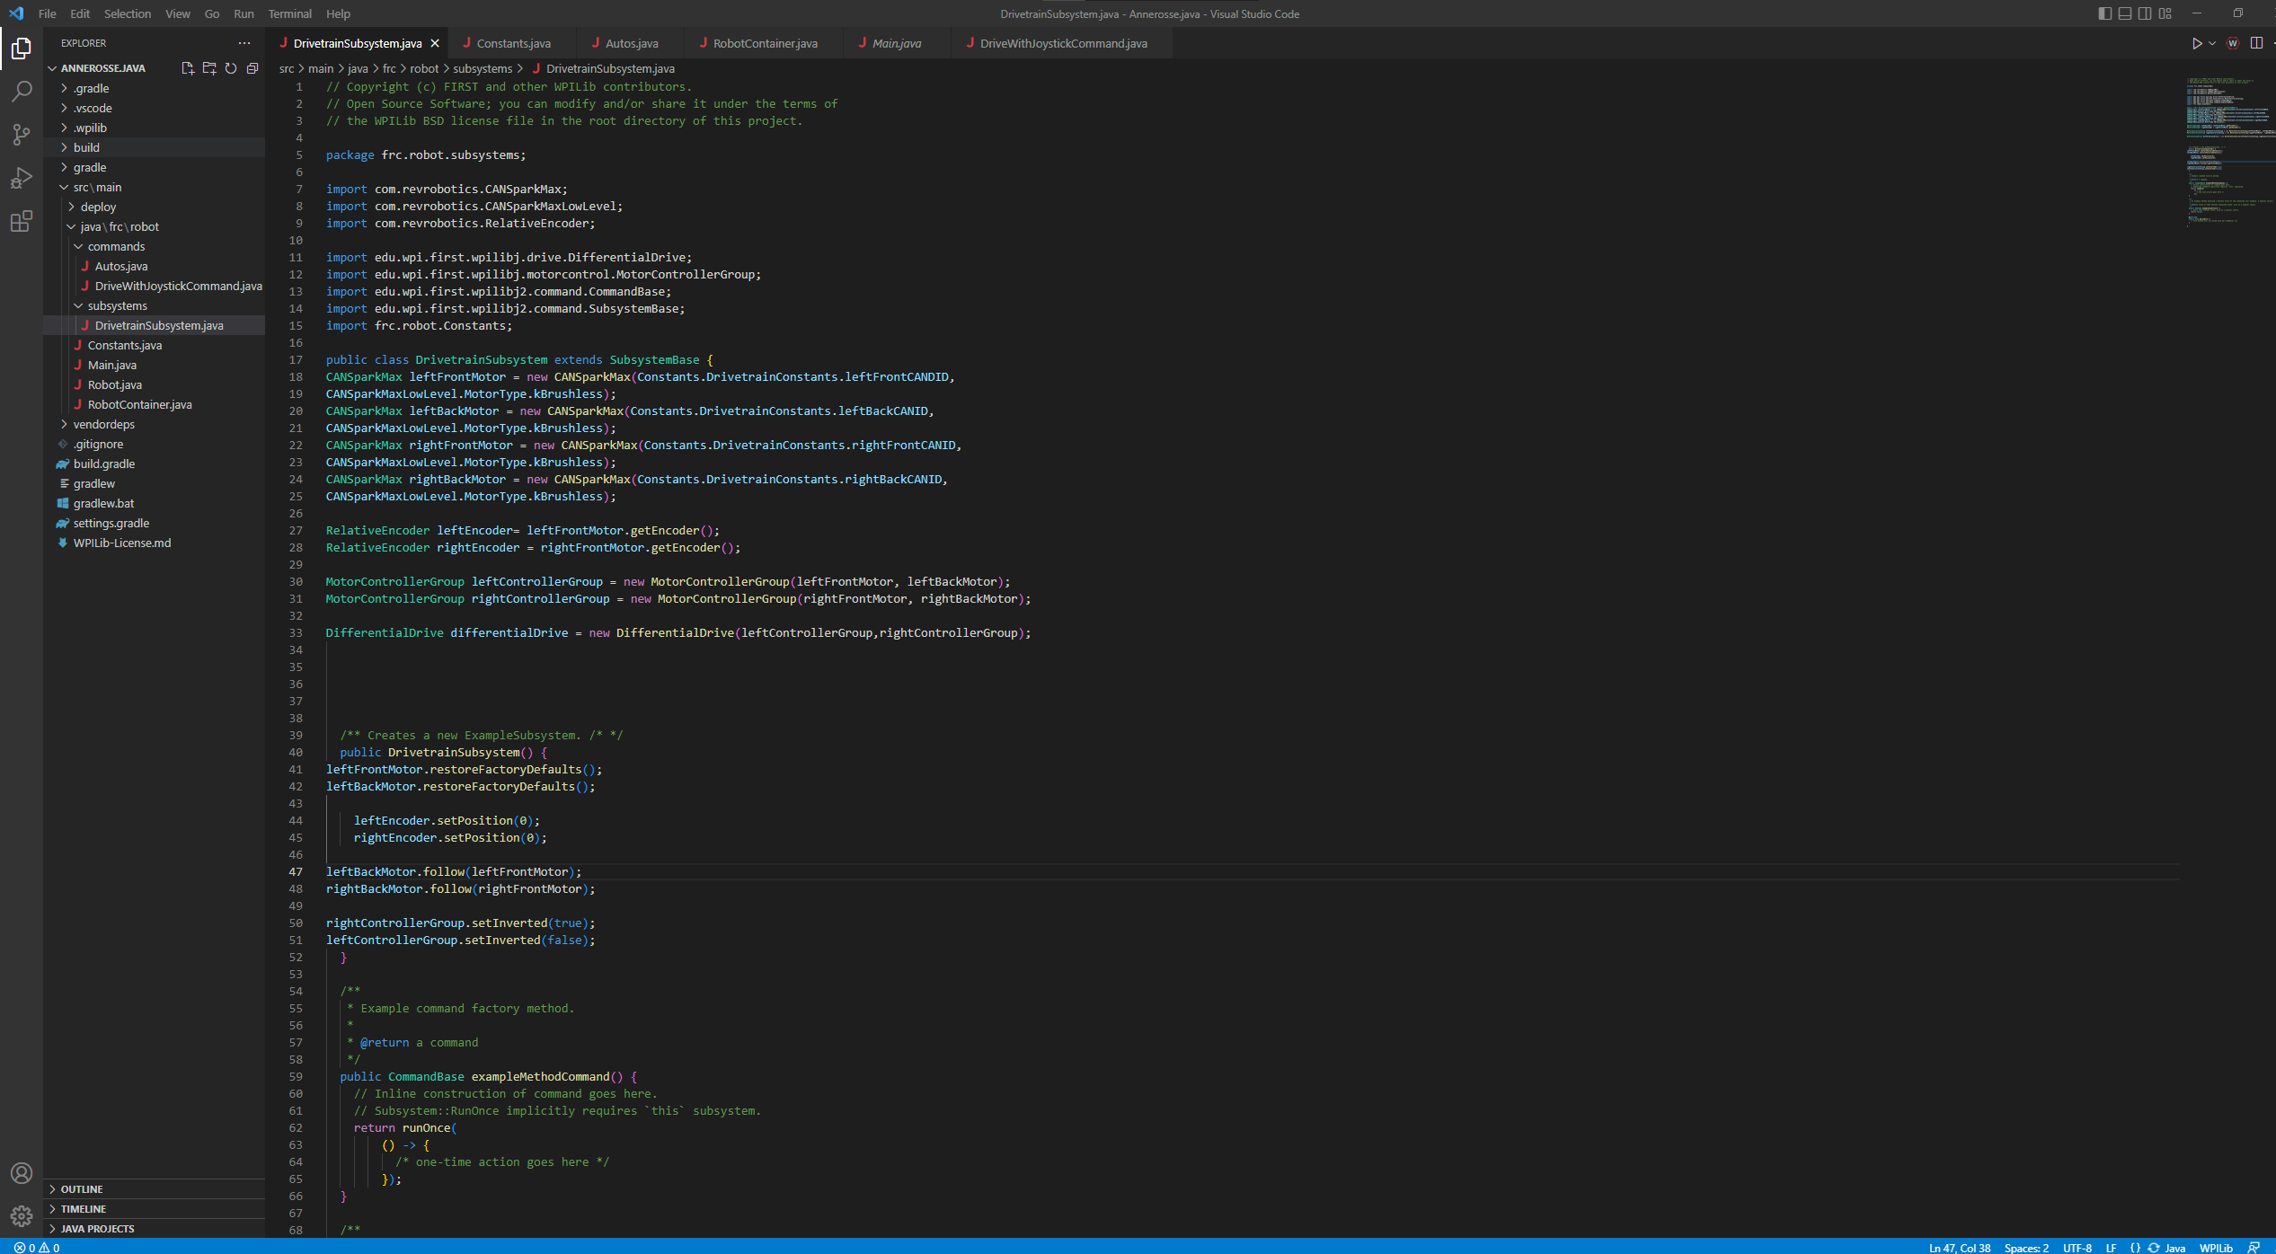Click the New File icon in Explorer
Viewport: 2276px width, 1254px height.
[x=188, y=68]
